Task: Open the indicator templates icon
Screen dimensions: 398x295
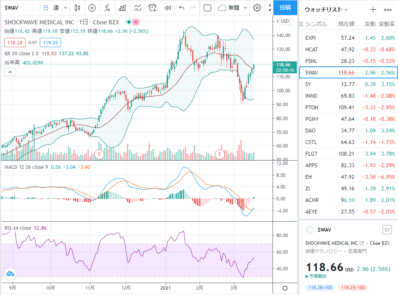Action: pyautogui.click(x=137, y=8)
